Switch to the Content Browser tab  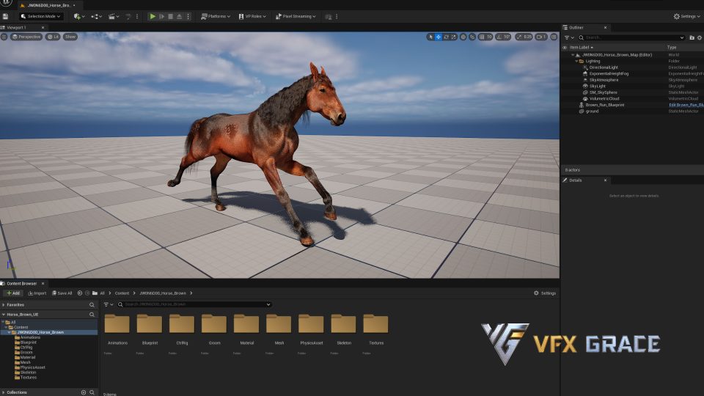point(21,283)
